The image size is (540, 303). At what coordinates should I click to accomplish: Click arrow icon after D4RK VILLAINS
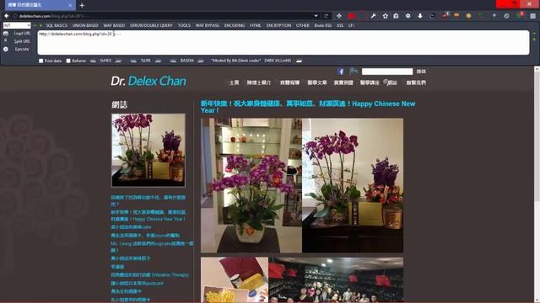299,61
